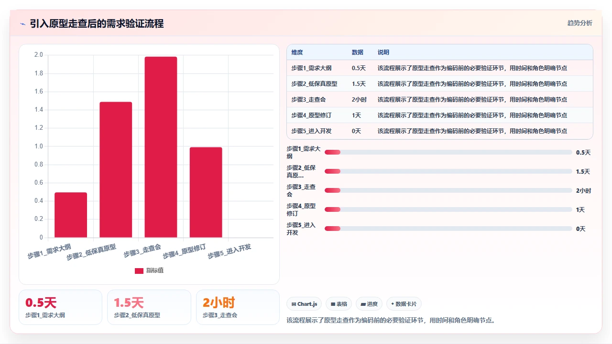The height and width of the screenshot is (344, 612).
Task: Select table cell 步骤3_走查会
Action: pos(308,99)
